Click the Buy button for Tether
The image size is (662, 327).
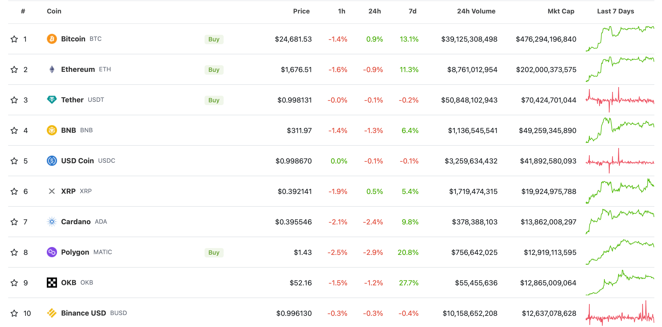[213, 100]
